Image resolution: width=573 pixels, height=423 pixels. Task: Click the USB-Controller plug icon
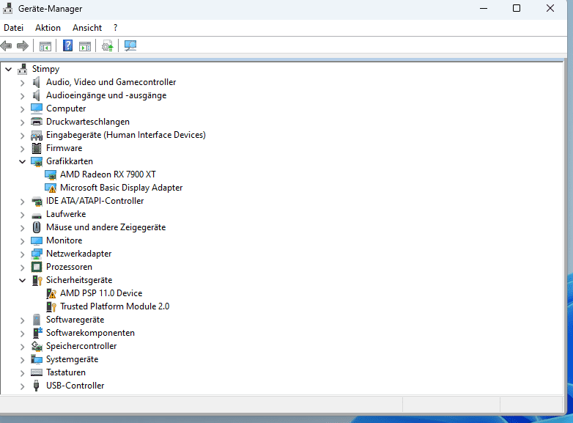pos(36,386)
